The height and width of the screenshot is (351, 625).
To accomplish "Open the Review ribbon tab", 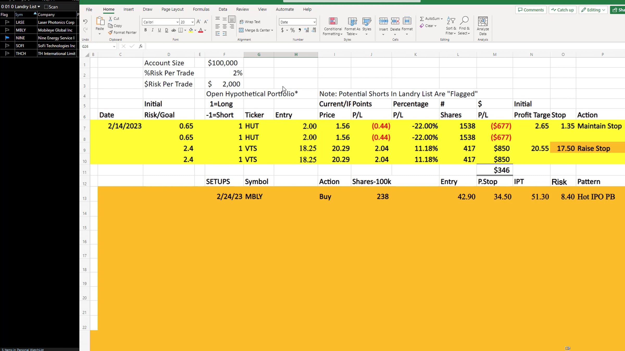I will point(242,9).
